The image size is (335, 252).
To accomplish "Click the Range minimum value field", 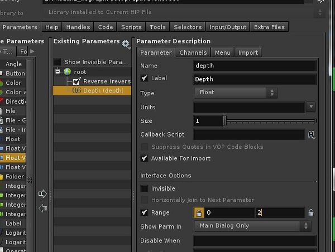I will 229,212.
